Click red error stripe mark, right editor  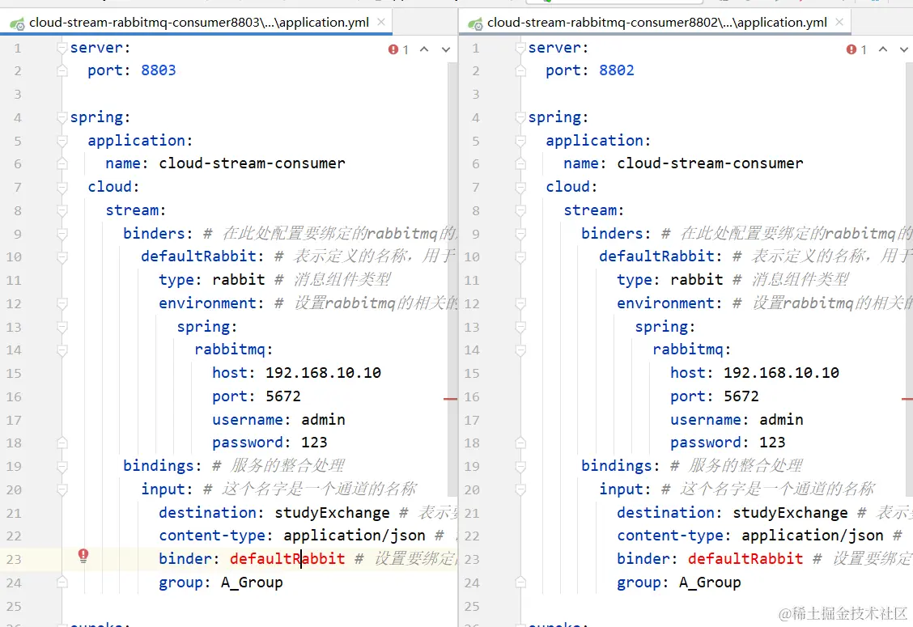907,400
